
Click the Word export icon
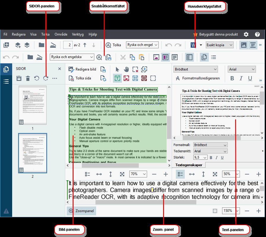coord(193,45)
